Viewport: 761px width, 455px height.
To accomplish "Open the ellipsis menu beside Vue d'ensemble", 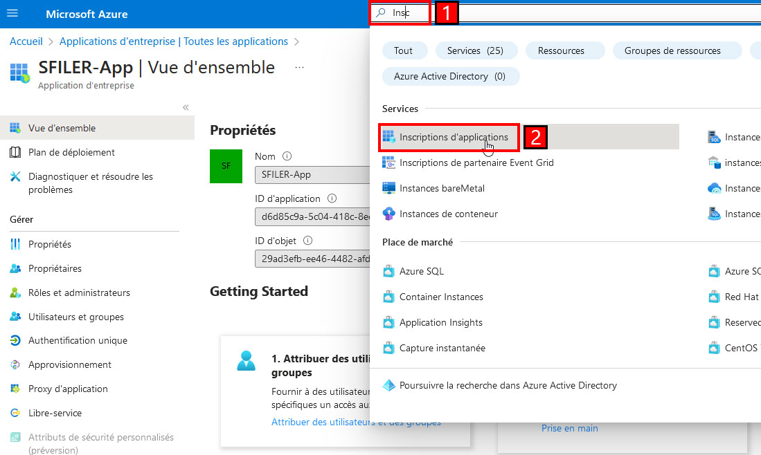I will coord(299,67).
